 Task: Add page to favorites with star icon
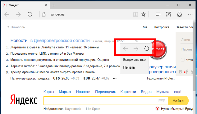(143, 15)
